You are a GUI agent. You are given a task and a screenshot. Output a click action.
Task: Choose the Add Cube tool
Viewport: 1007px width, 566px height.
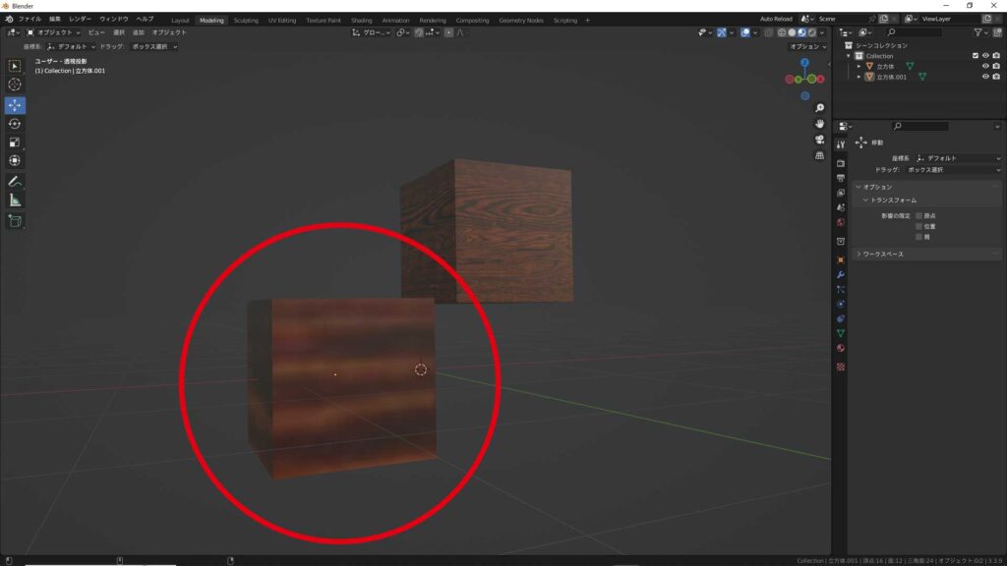coord(15,221)
